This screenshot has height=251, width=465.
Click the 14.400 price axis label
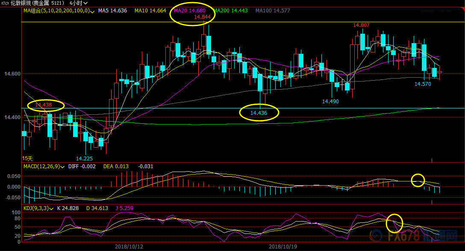[x=12, y=117]
